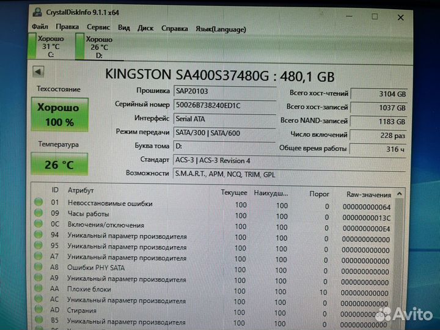Open the Вид menu
440x330 pixels.
pyautogui.click(x=123, y=28)
